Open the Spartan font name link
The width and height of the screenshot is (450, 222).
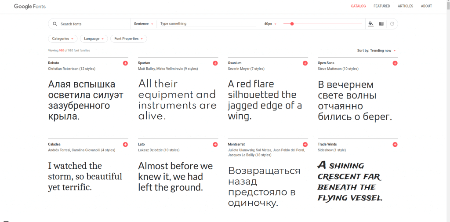coord(144,63)
